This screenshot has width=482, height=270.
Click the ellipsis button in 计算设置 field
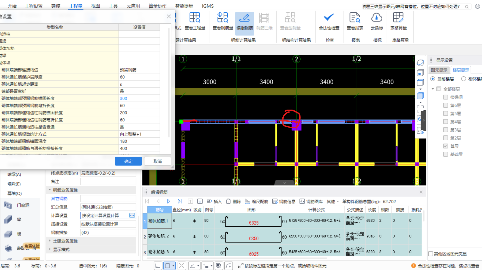(132, 215)
